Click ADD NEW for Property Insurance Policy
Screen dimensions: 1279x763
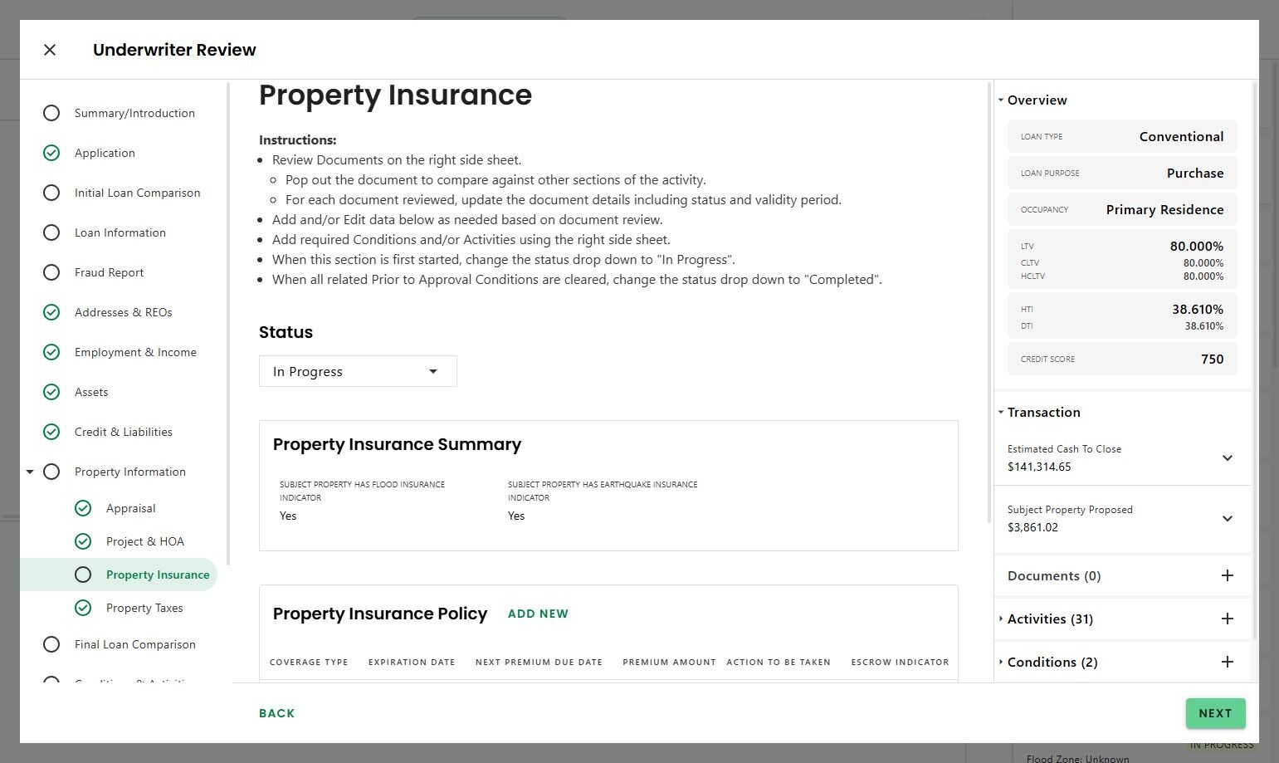click(538, 614)
